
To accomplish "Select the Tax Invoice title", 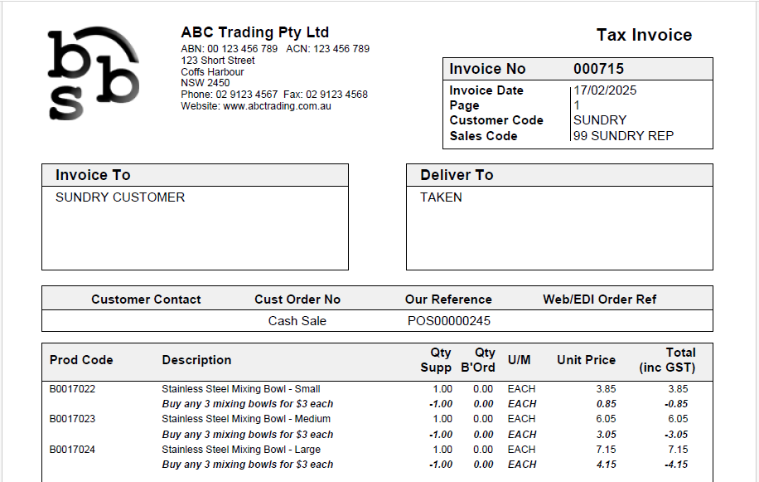I will point(644,35).
